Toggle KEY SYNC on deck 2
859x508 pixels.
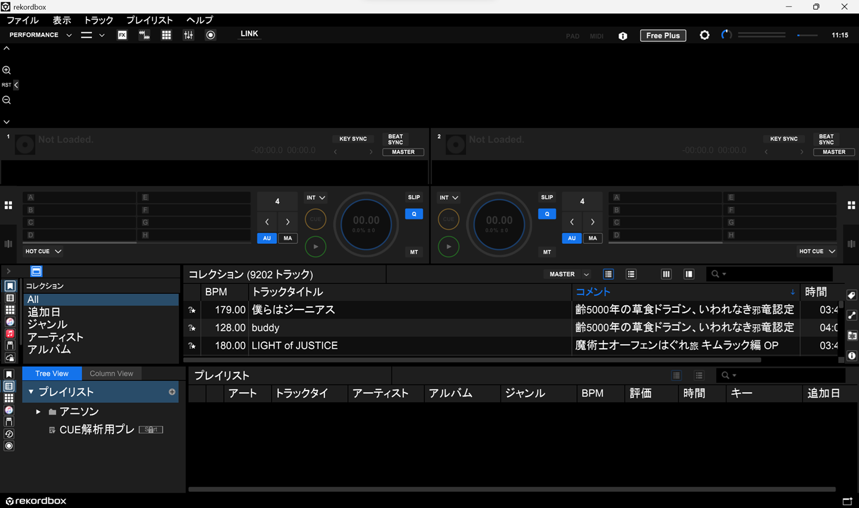[784, 139]
